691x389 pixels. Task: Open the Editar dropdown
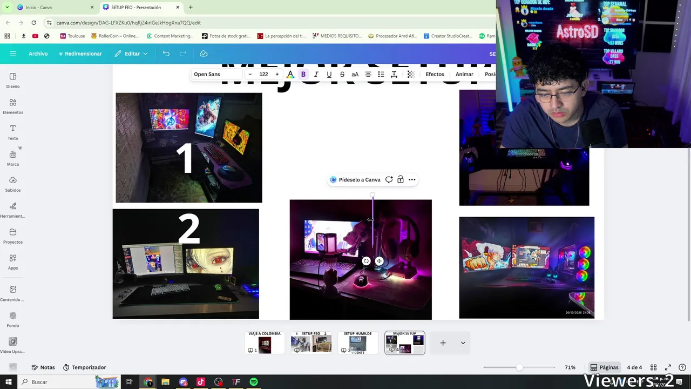[x=131, y=53]
